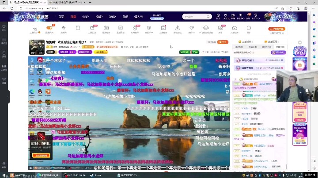
Task: Open 主播投稿 expander above chat
Action: 246,41
